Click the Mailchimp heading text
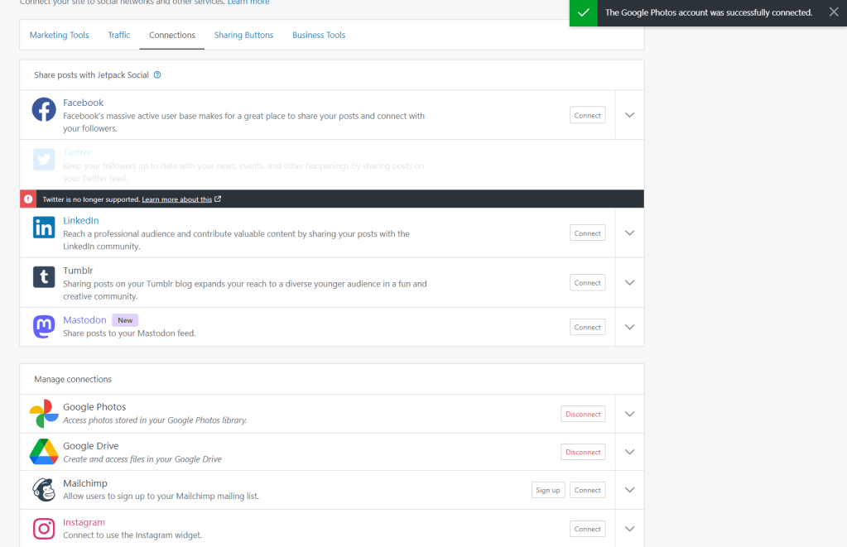847x547 pixels. [84, 483]
